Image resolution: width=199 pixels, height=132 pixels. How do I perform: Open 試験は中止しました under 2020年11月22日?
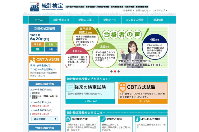(40, 114)
